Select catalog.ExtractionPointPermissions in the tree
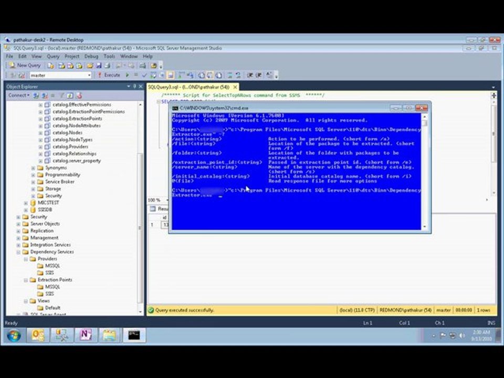The image size is (504, 378). 89,111
